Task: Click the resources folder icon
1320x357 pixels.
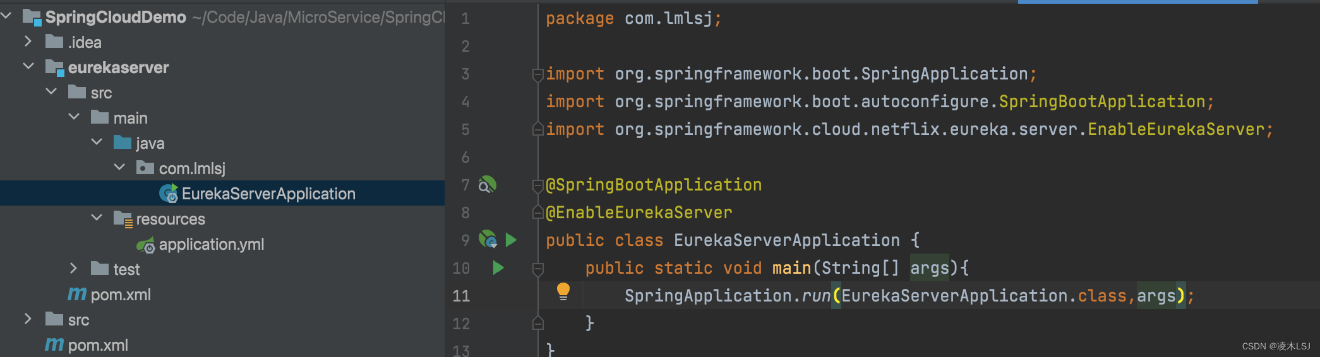Action: pyautogui.click(x=123, y=219)
